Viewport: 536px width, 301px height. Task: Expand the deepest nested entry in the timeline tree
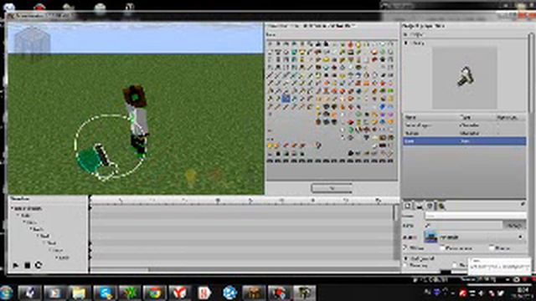click(x=57, y=258)
